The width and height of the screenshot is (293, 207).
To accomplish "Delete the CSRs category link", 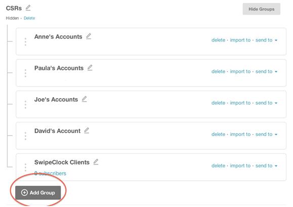I will (29, 18).
